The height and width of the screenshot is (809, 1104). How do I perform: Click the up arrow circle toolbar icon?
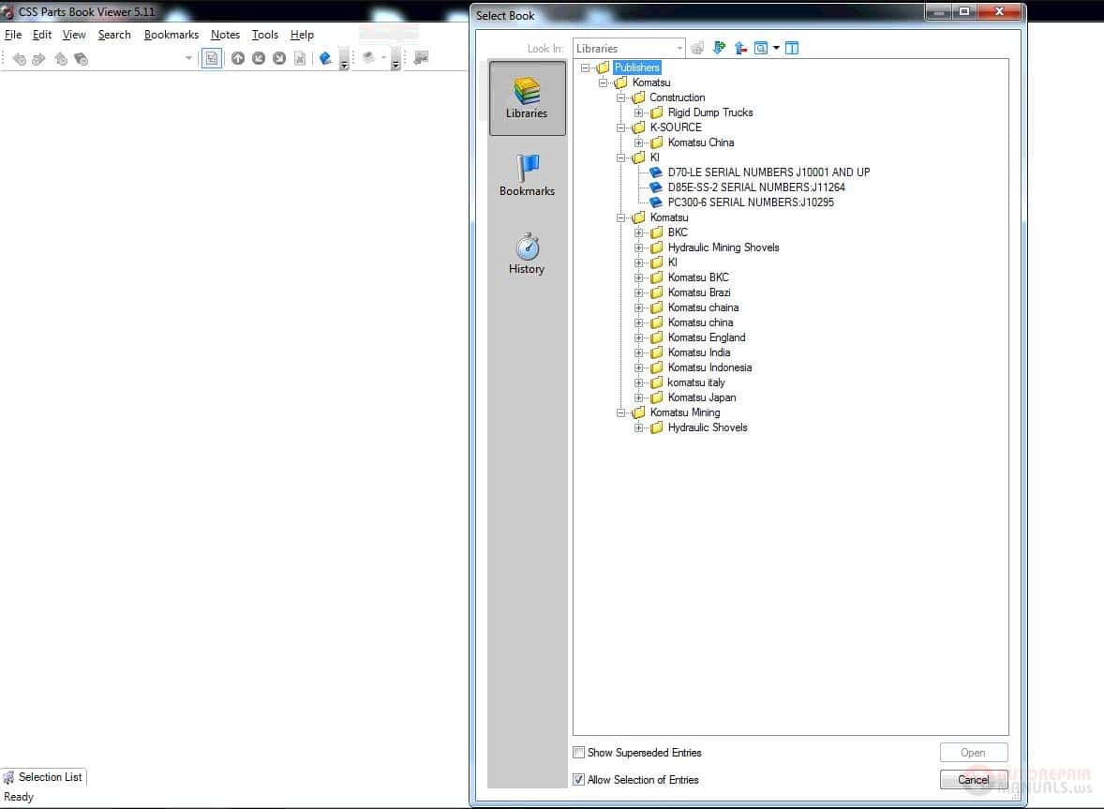coord(238,58)
